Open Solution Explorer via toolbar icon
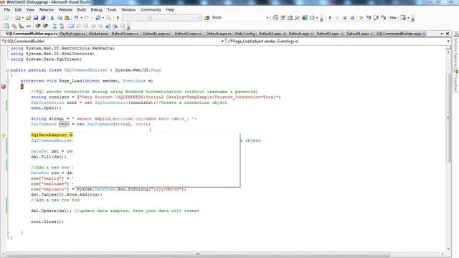This screenshot has width=459, height=258. (x=275, y=18)
